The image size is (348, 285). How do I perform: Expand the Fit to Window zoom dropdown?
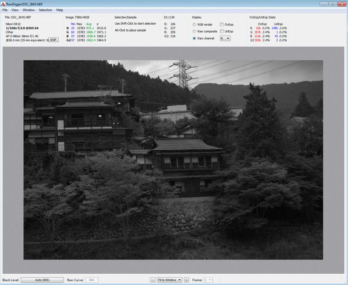170,280
